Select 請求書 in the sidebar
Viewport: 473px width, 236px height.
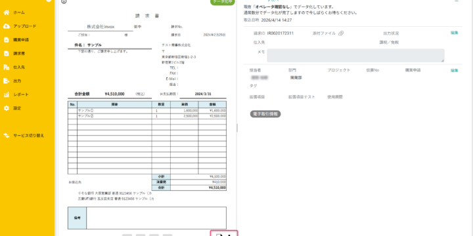pyautogui.click(x=18, y=54)
